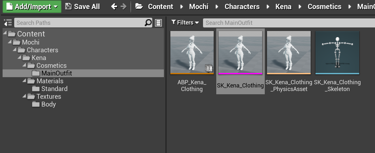
Task: Open arrow menu after Content breadcrumb
Action: click(182, 7)
